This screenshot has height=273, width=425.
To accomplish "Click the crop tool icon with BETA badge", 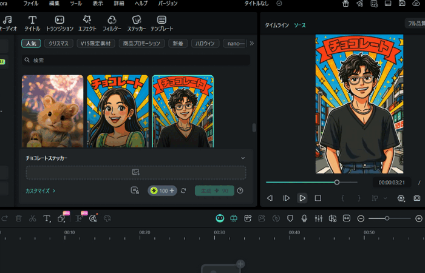I will 61,218.
